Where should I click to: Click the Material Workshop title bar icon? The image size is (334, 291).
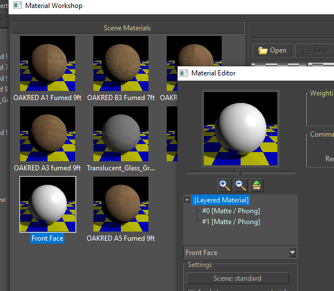pyautogui.click(x=17, y=5)
